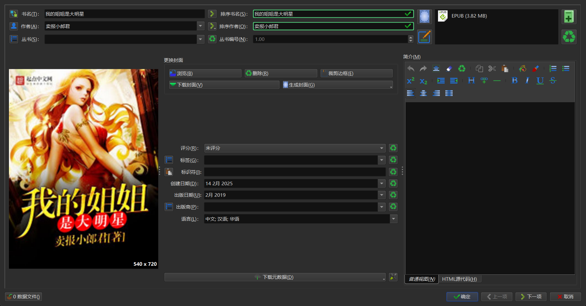Click inside the 书名 title field
The image size is (586, 306).
(x=124, y=14)
